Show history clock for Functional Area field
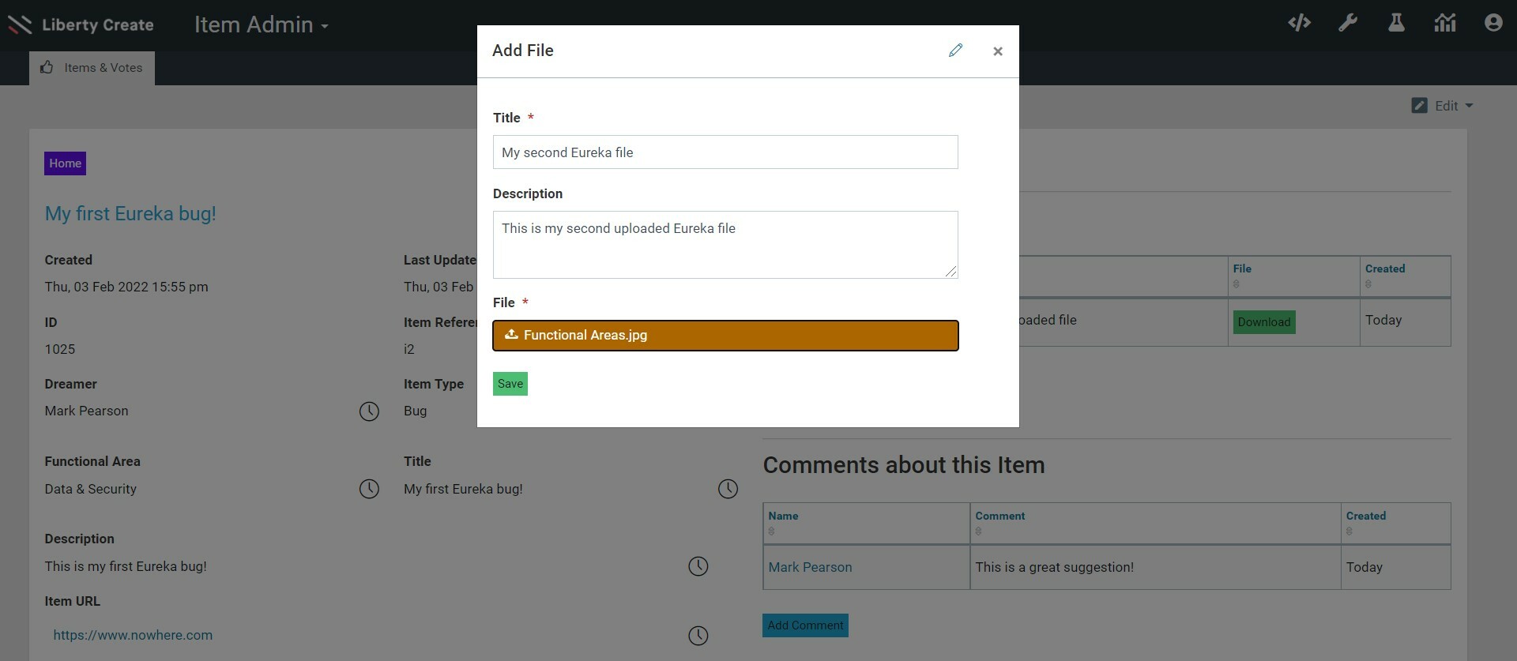This screenshot has height=661, width=1517. pyautogui.click(x=369, y=489)
